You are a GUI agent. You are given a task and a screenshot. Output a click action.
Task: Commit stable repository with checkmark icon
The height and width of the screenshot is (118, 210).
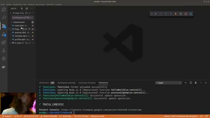30,43
